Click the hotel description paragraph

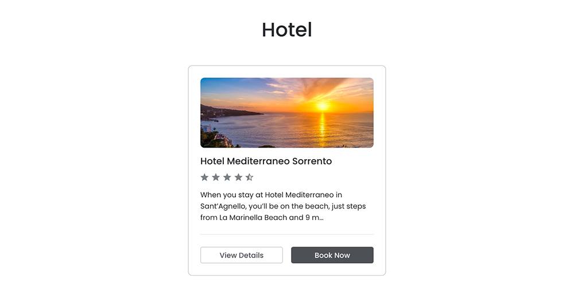283,206
